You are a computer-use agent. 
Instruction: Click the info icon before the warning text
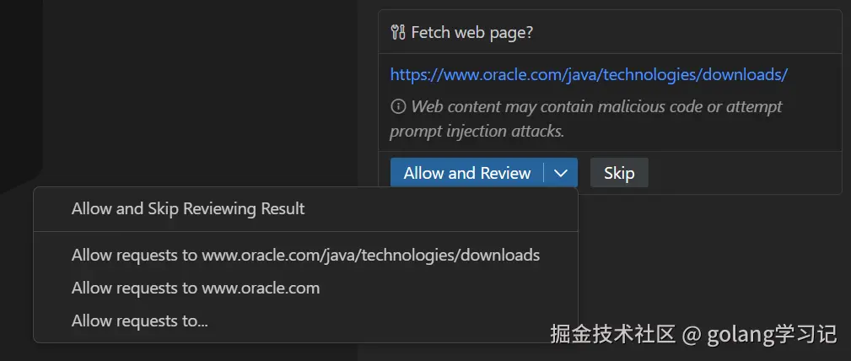click(x=397, y=107)
